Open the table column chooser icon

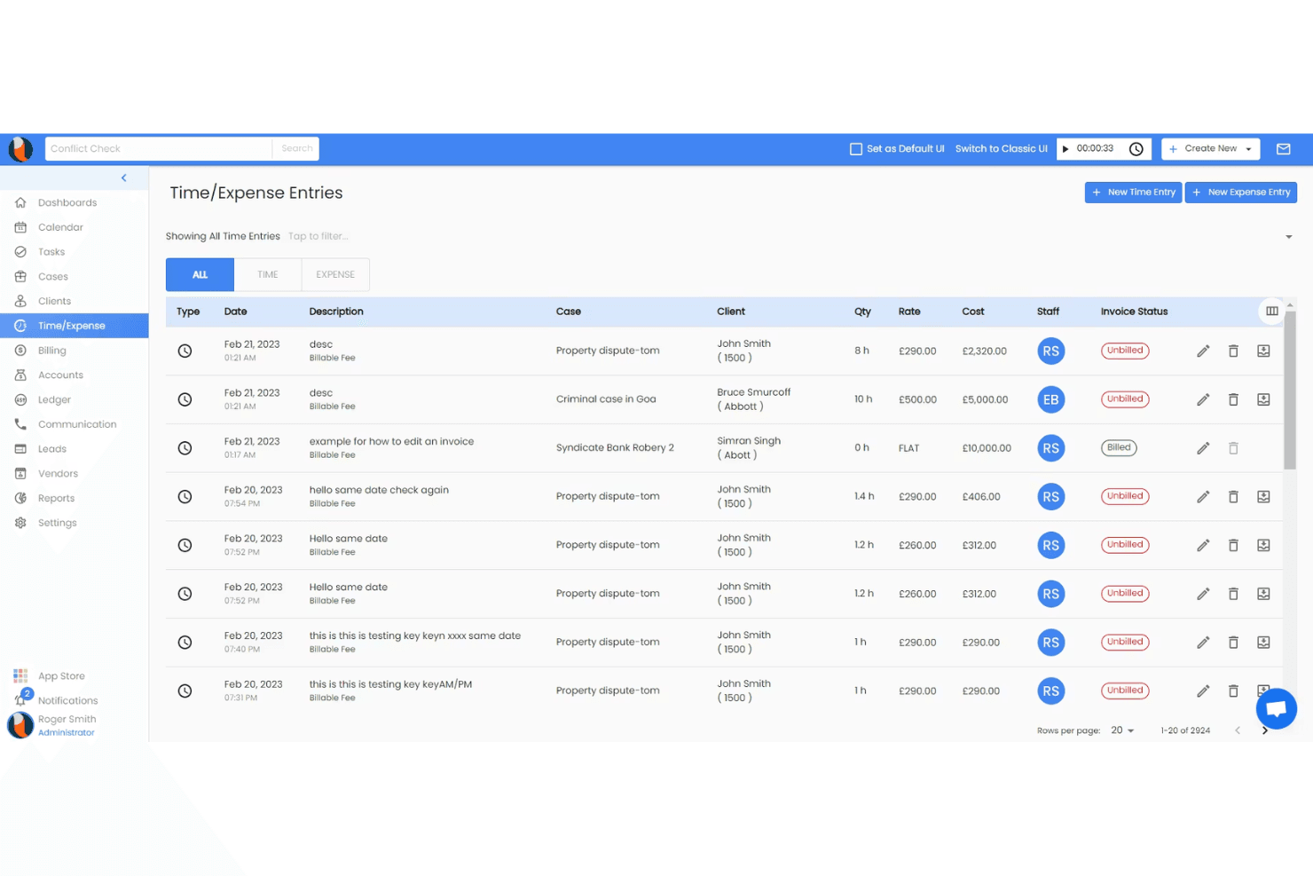(x=1272, y=311)
